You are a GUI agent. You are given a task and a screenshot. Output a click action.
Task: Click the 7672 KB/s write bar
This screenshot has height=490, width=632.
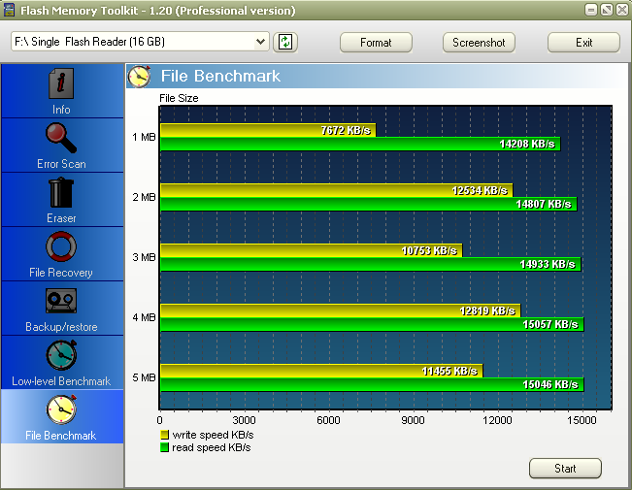[268, 130]
